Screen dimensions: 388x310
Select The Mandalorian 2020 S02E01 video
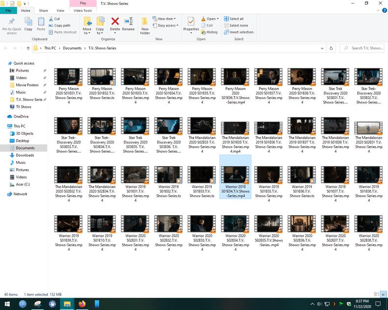369,137
